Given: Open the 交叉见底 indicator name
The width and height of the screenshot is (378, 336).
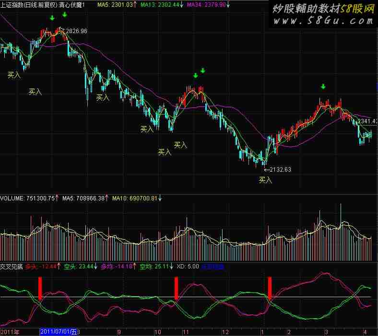Looking at the screenshot, I should 12,266.
